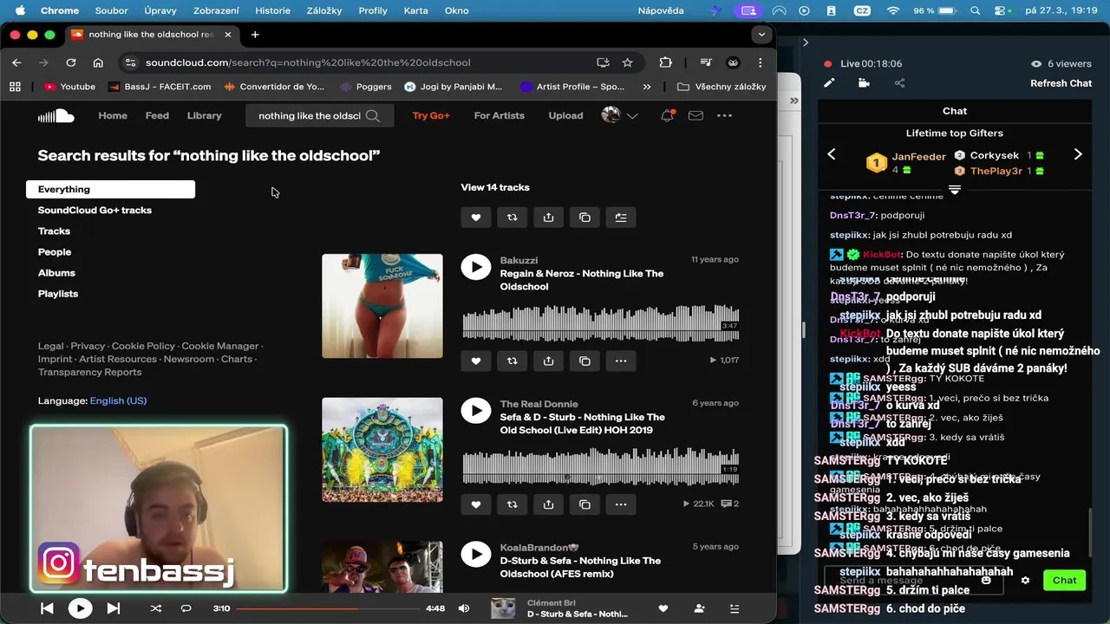Click the pencil edit icon in stream panel

[x=829, y=83]
